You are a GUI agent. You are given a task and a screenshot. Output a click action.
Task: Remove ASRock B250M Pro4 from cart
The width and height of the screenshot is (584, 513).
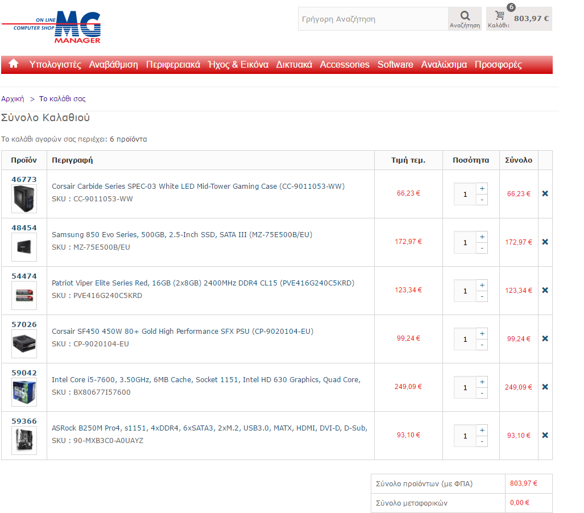[x=545, y=435]
